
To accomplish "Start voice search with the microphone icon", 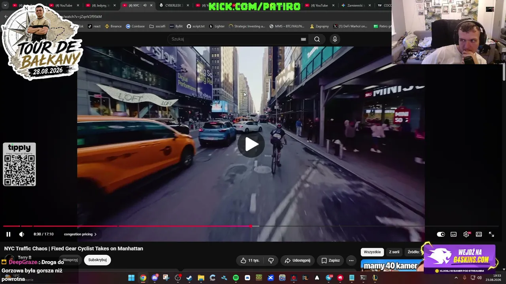I will 335,39.
